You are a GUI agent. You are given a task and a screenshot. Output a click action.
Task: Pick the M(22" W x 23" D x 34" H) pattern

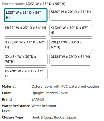click(25, 30)
